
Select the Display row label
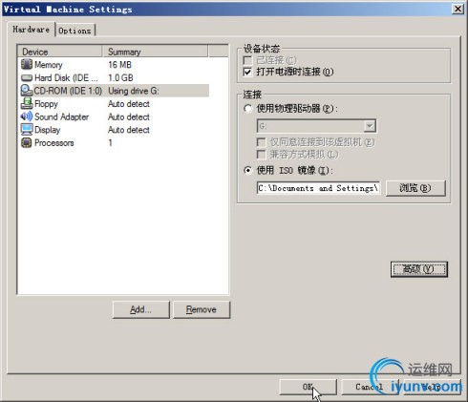coord(47,130)
